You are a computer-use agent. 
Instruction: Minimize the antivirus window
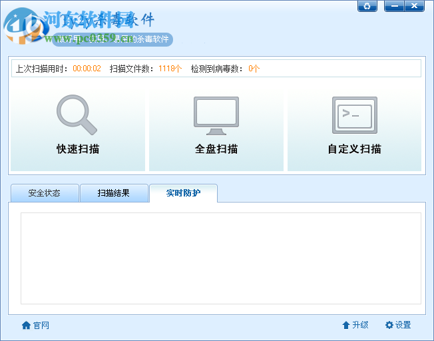[394, 6]
